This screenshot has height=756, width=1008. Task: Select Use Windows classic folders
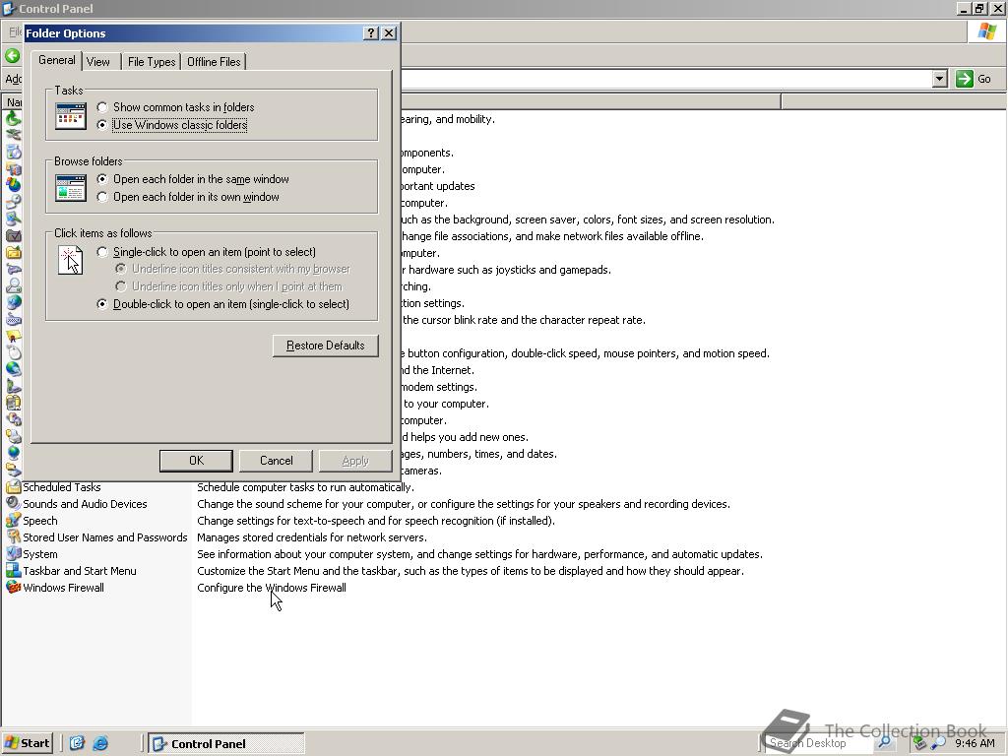(171, 125)
